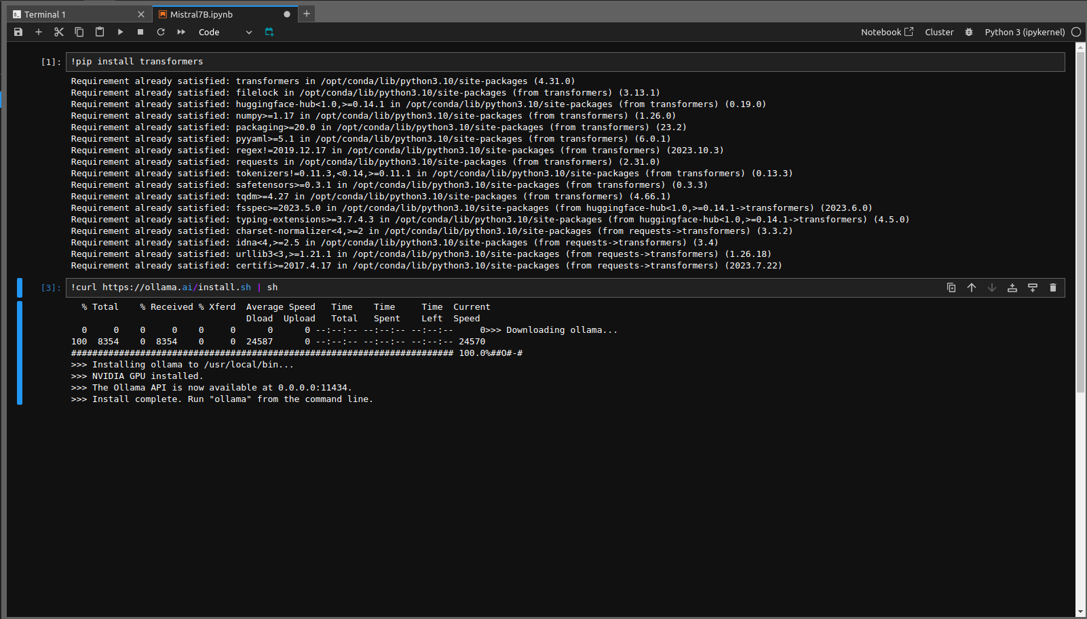The height and width of the screenshot is (619, 1087).
Task: Open the Python 3 (ipykernel) kernel selector
Action: 1025,32
